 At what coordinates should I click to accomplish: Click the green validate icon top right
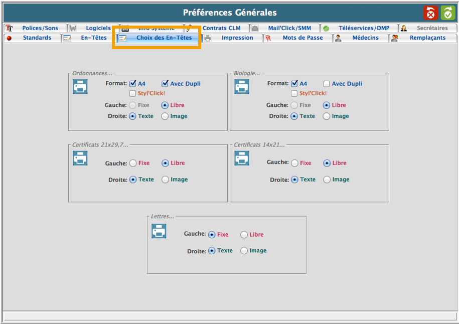[x=447, y=13]
